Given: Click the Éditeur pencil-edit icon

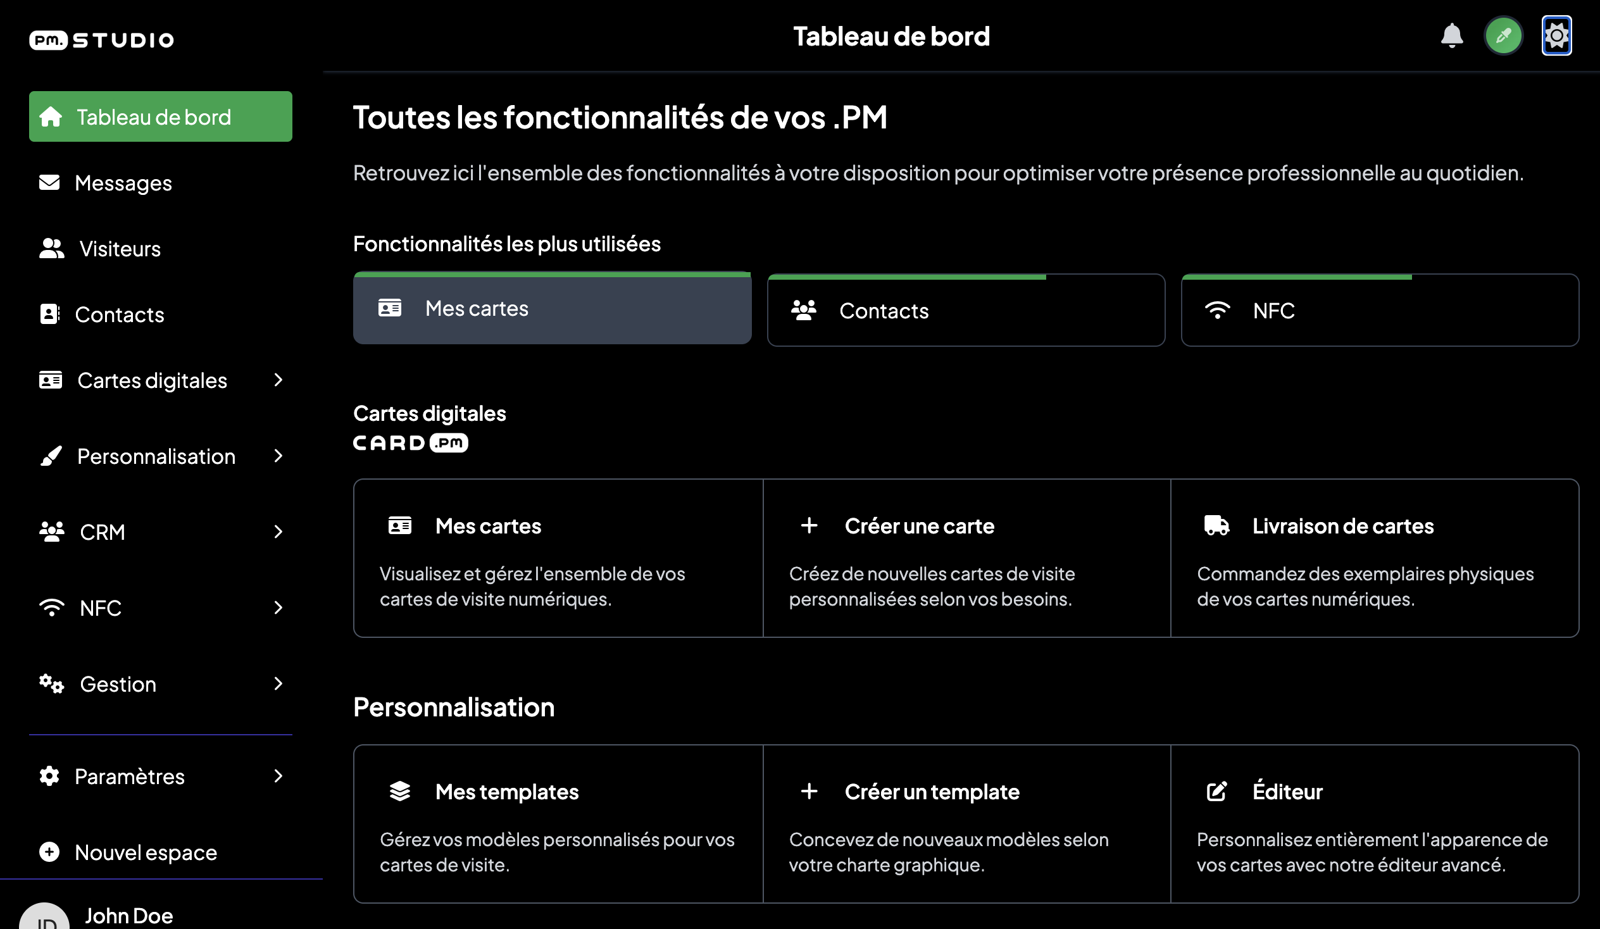Looking at the screenshot, I should [x=1216, y=791].
